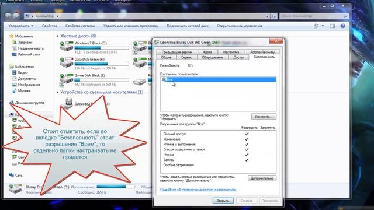This screenshot has height=210, width=374.
Task: Open the address bar history dropdown
Action: coord(267,16)
